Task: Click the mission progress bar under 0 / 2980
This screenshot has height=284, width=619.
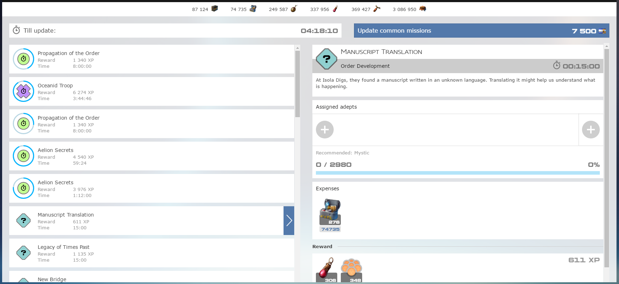Action: pyautogui.click(x=458, y=173)
